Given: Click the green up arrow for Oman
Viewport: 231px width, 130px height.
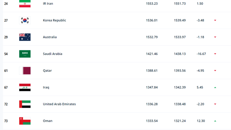Looking at the screenshot, I should tap(215, 121).
